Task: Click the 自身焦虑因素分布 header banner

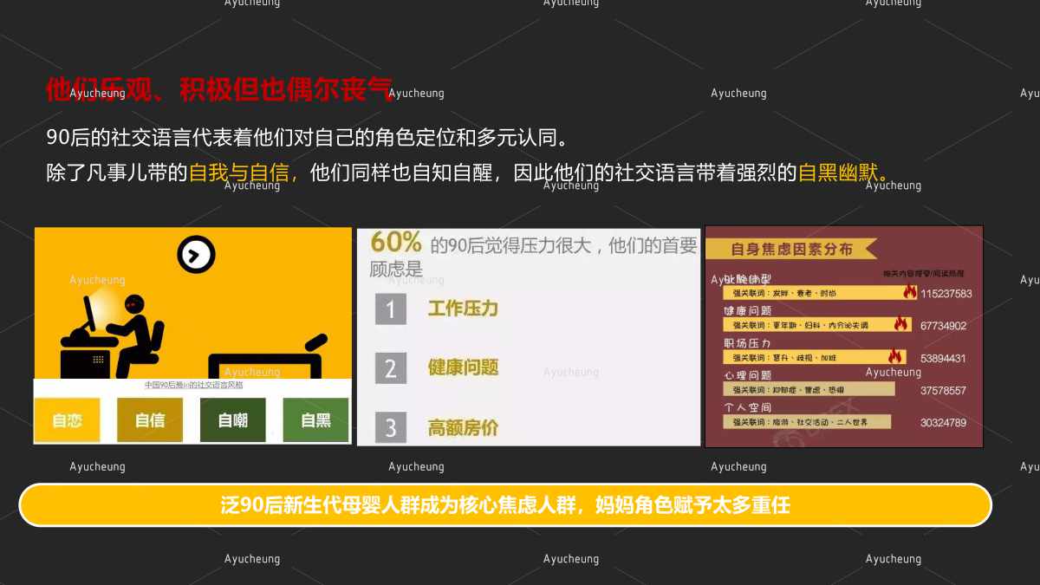Action: pos(791,249)
